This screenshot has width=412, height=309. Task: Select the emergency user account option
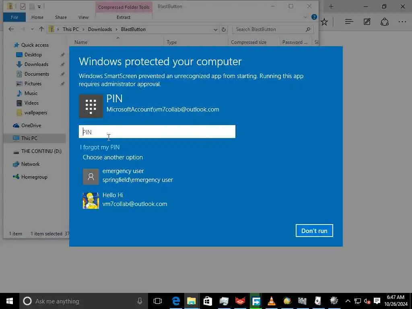(128, 175)
